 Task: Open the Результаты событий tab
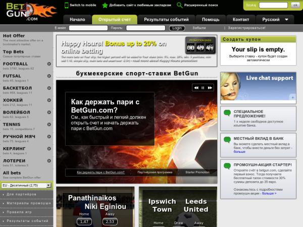166,20
